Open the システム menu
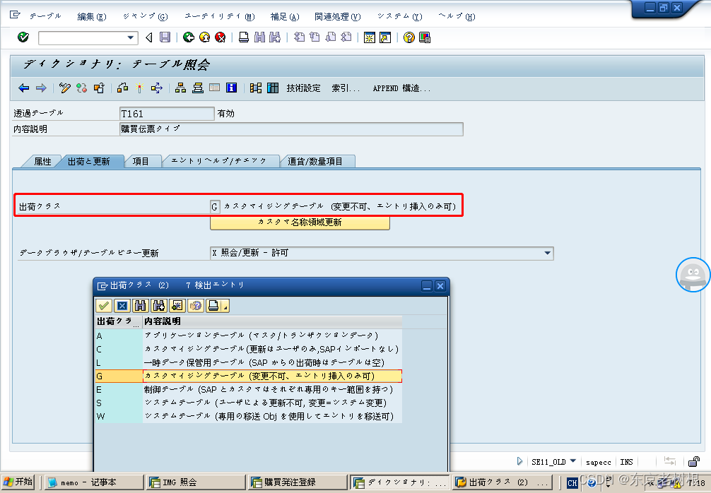711x493 pixels. click(x=399, y=17)
